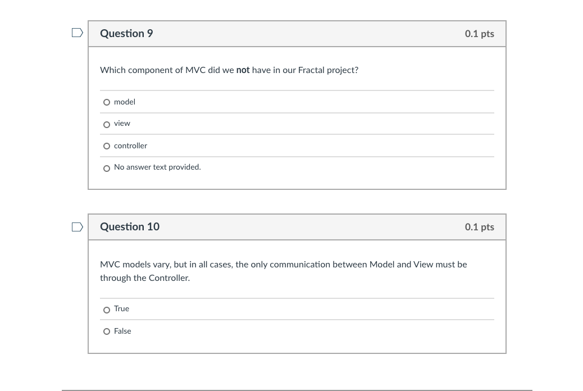Image resolution: width=583 pixels, height=391 pixels.
Task: Pick 'No answer text provided.' option
Action: 107,168
